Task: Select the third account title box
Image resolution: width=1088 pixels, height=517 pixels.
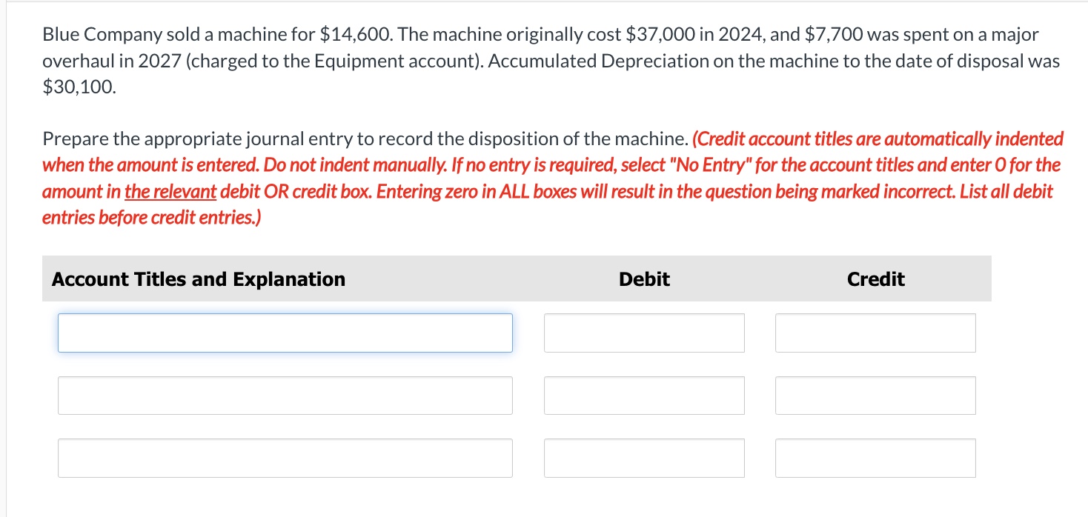Action: [x=285, y=458]
